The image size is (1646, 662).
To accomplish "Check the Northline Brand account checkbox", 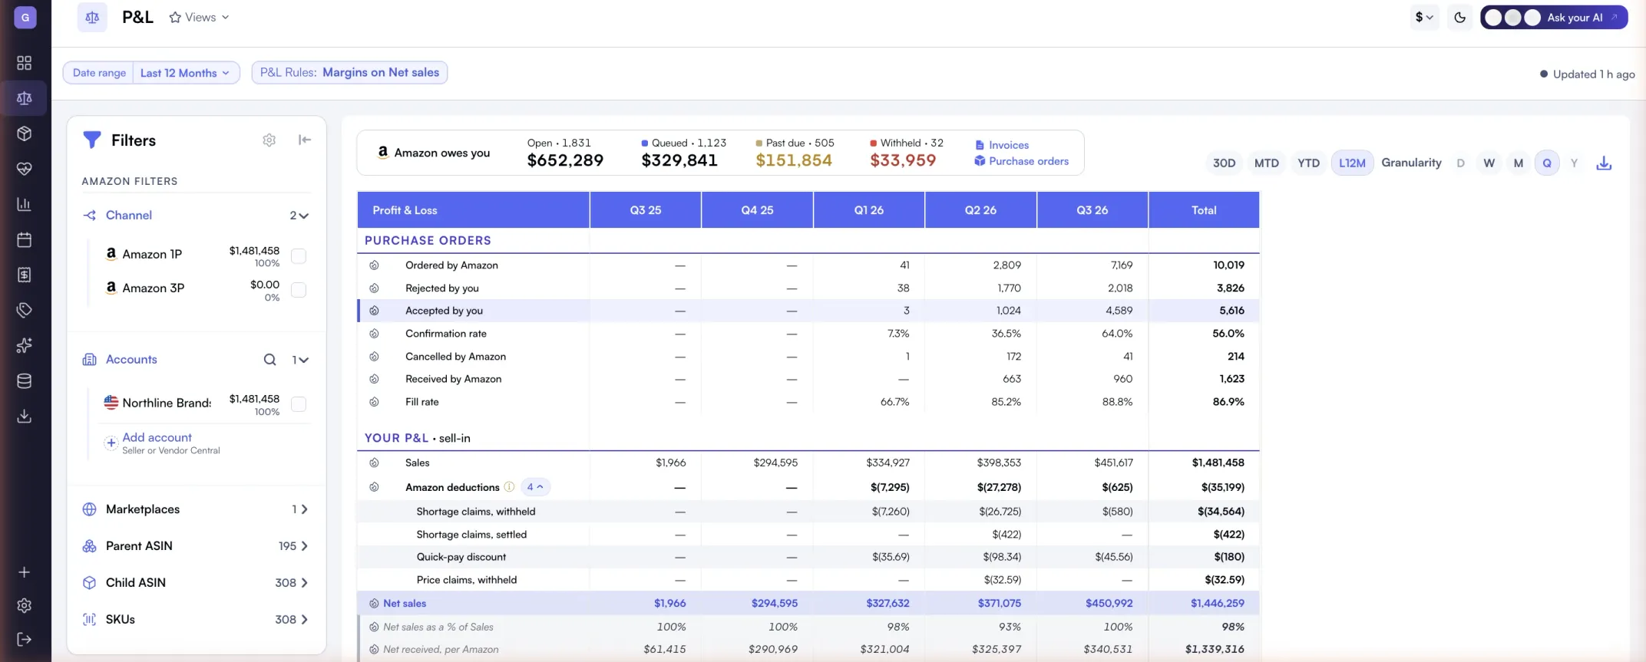I will pyautogui.click(x=299, y=404).
